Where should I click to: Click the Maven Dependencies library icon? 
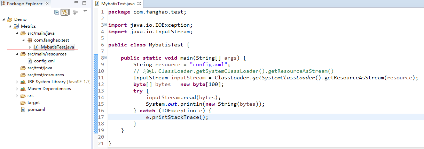click(x=23, y=89)
